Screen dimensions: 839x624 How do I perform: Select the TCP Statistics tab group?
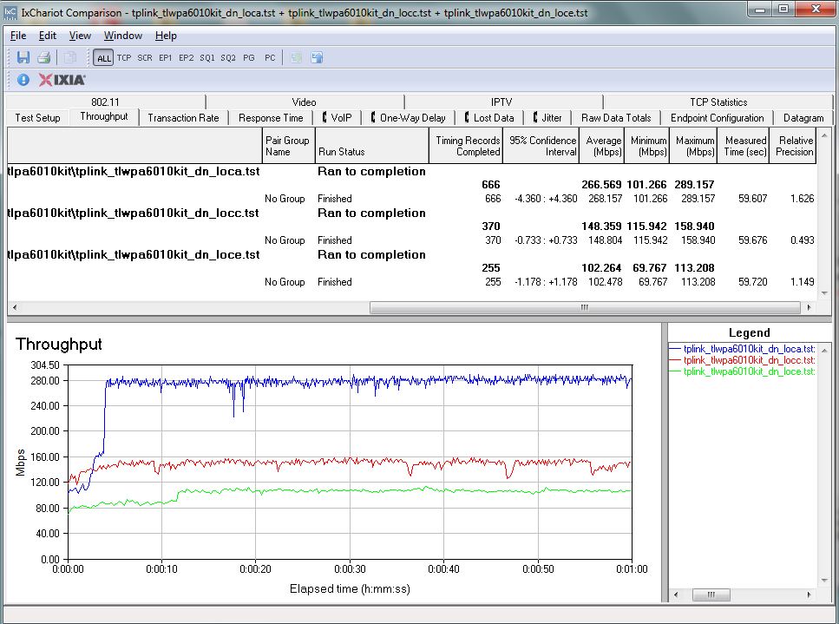coord(718,102)
